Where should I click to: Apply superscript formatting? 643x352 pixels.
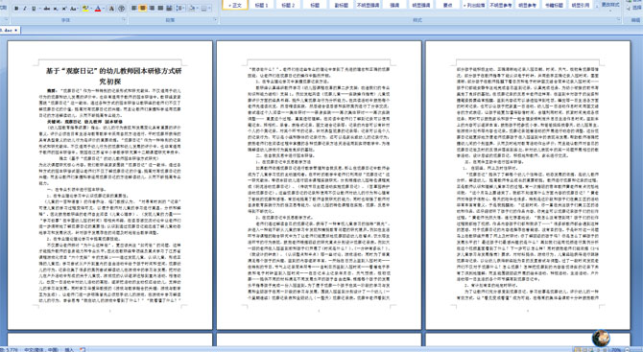pyautogui.click(x=64, y=9)
